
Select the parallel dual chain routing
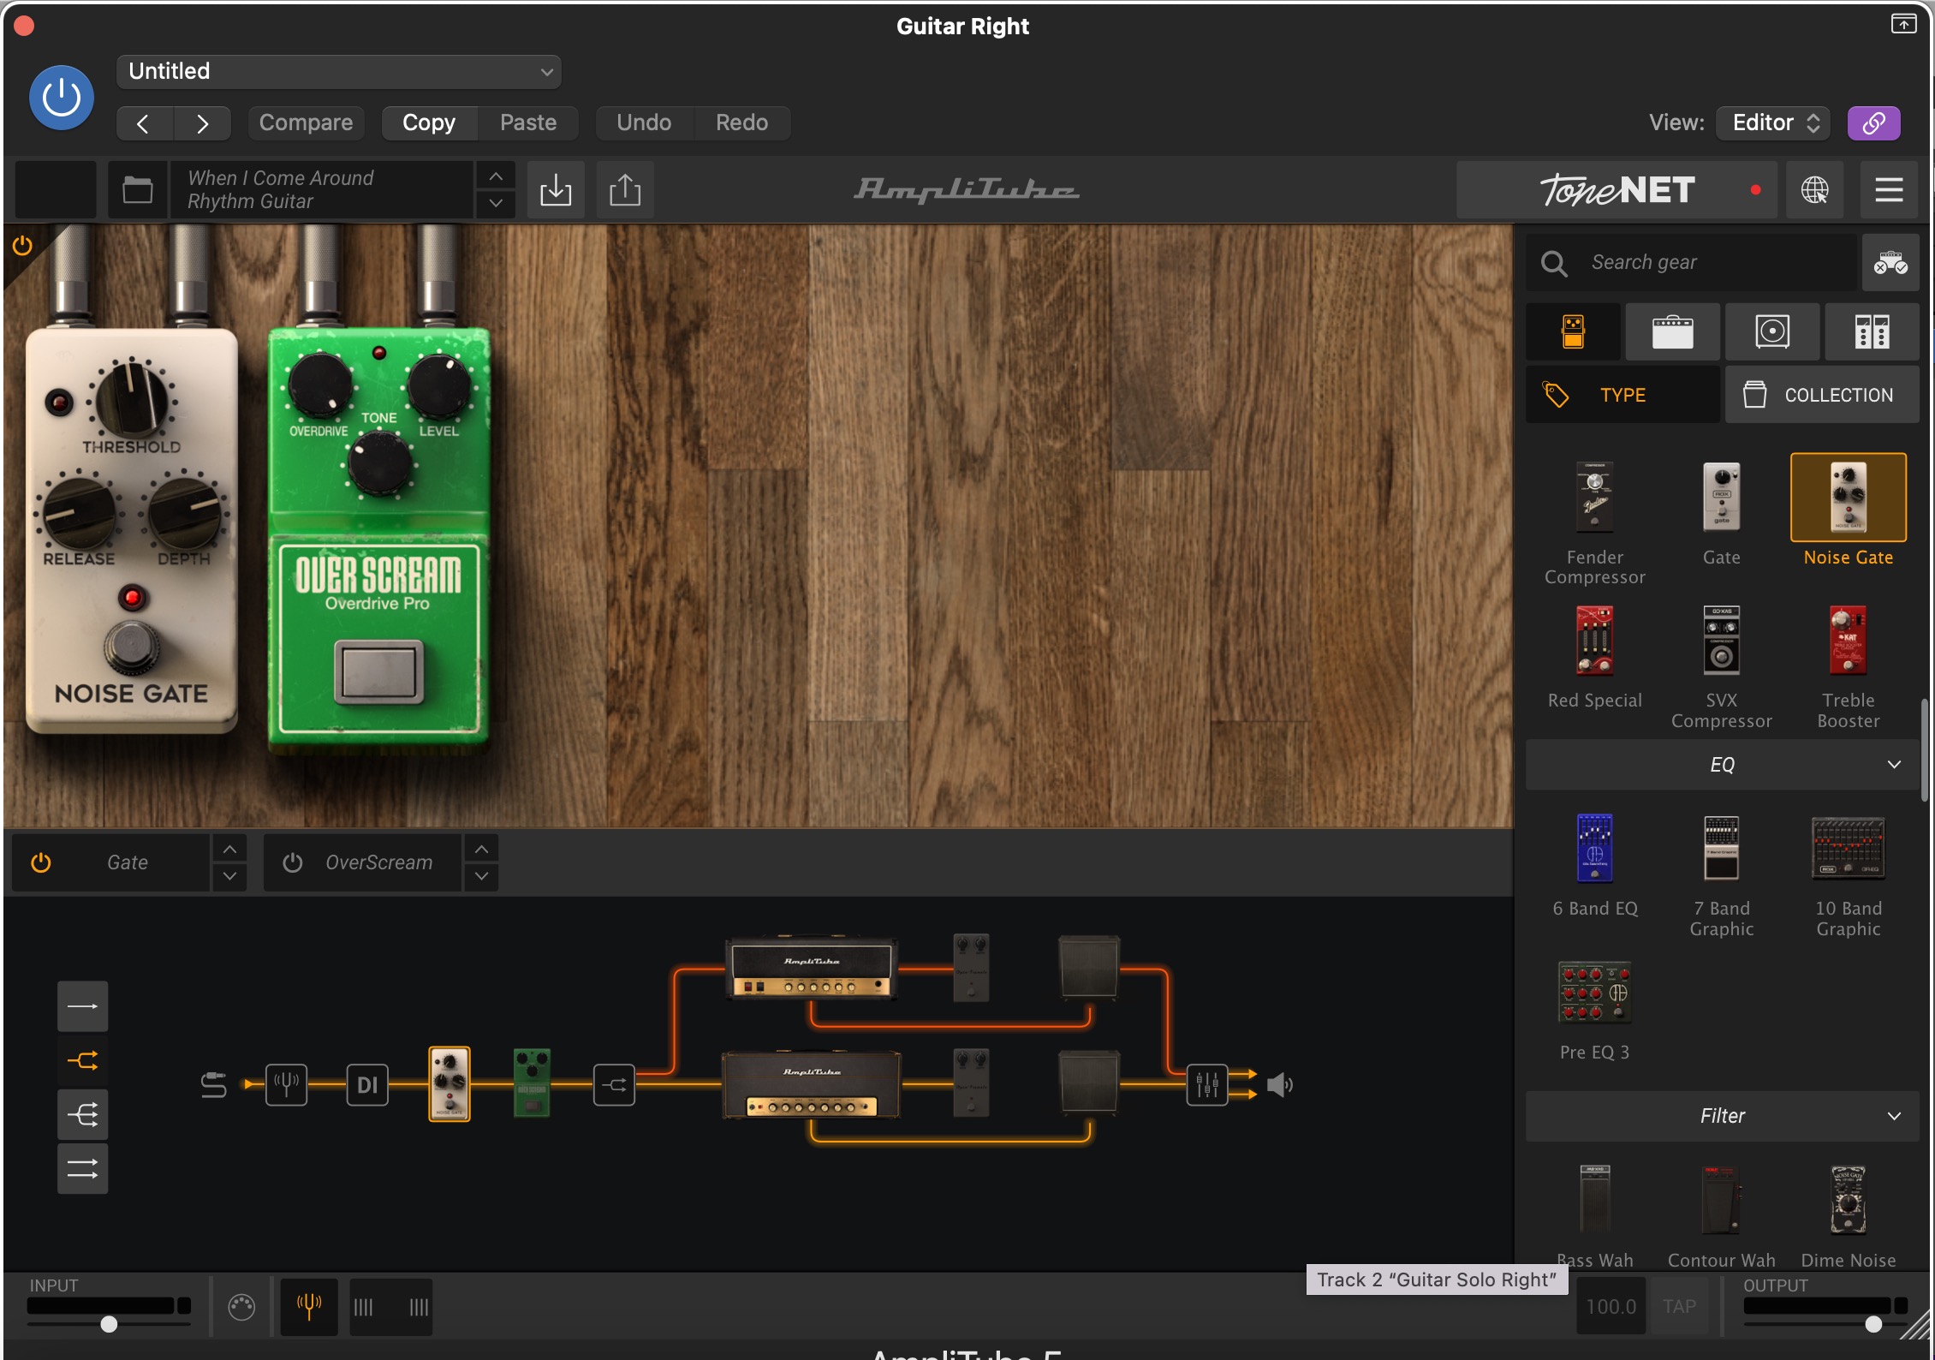82,1168
